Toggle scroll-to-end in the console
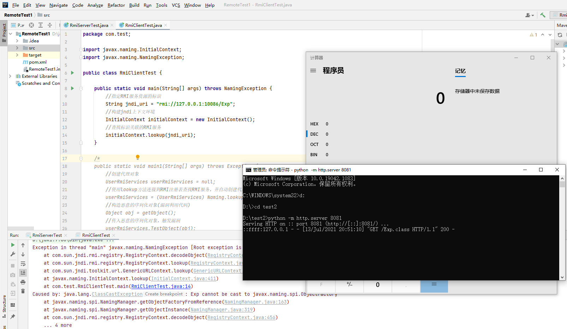Screen dimensions: 567x329 pyautogui.click(x=23, y=273)
